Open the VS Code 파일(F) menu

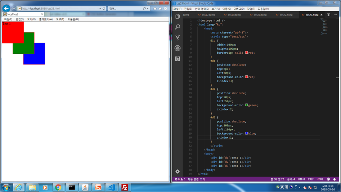coord(177,9)
